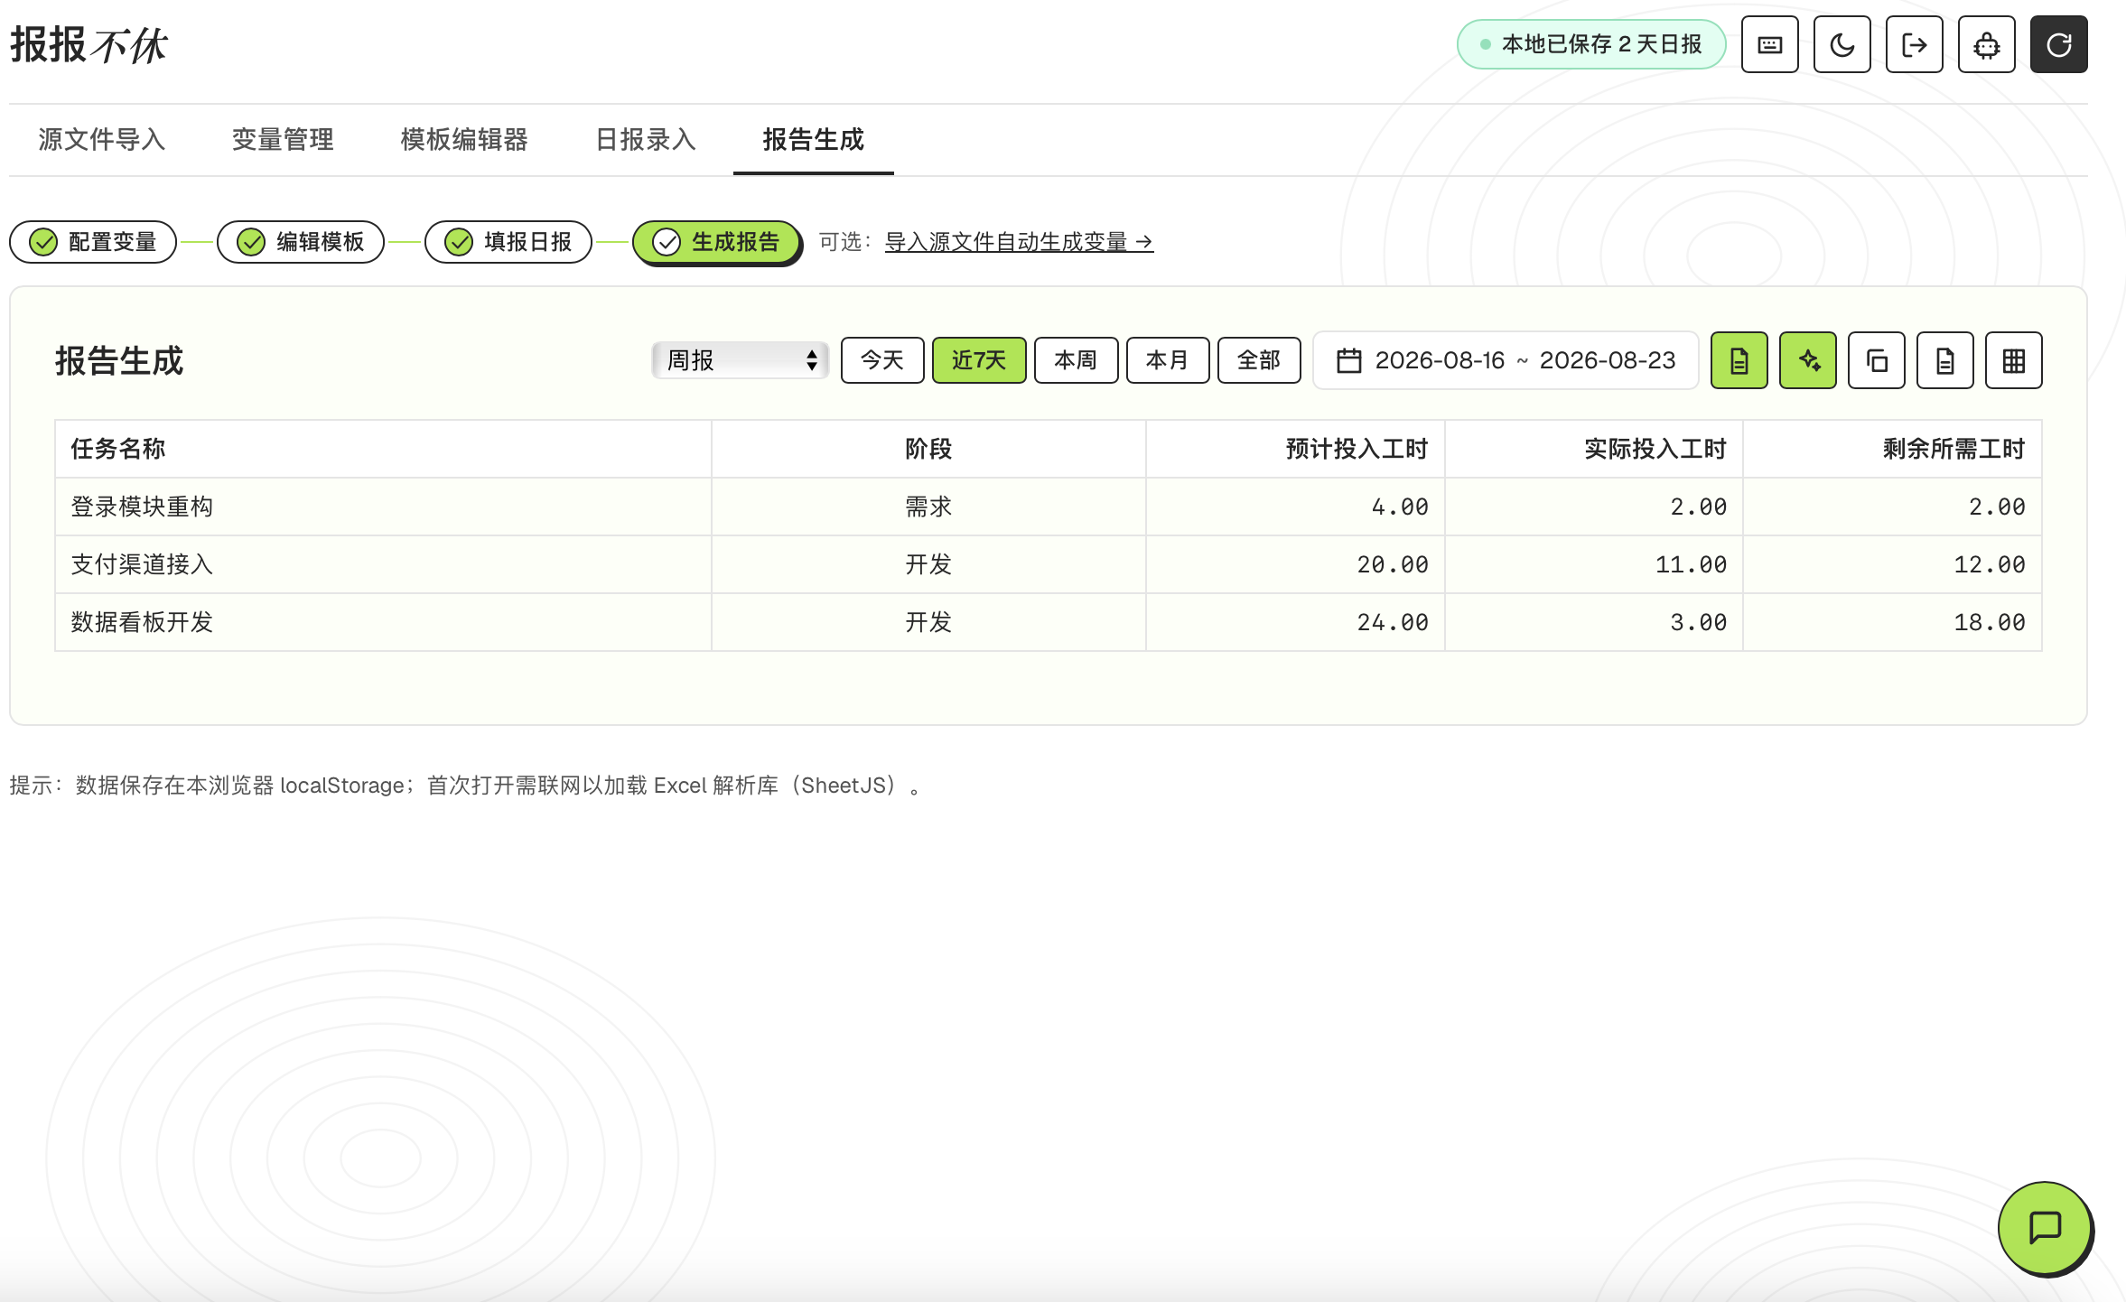Click the 报告生成 panel heading
The image size is (2126, 1302).
click(x=119, y=360)
